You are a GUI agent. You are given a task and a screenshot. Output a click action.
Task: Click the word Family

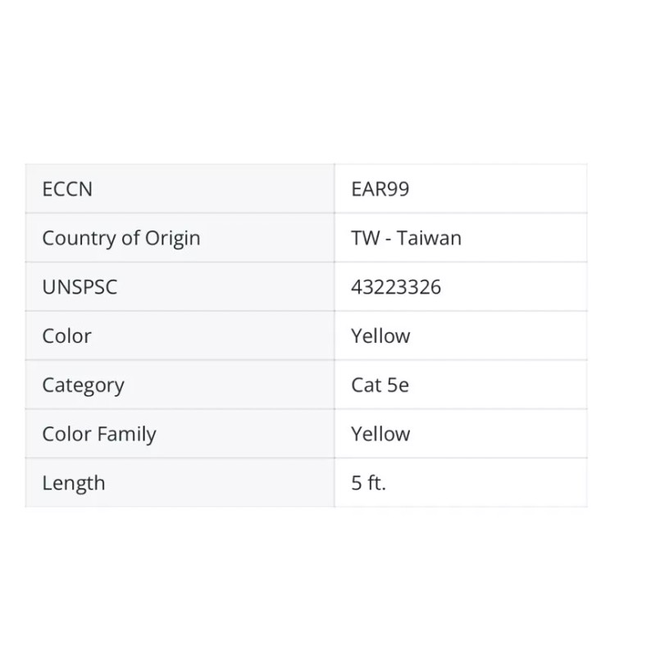[x=126, y=434]
